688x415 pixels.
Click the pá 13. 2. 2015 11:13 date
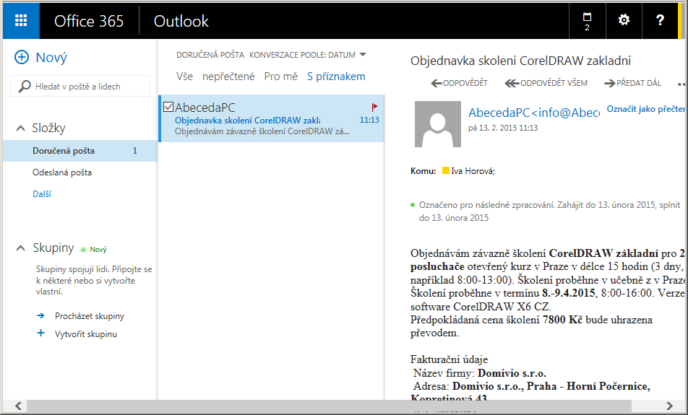tap(503, 128)
